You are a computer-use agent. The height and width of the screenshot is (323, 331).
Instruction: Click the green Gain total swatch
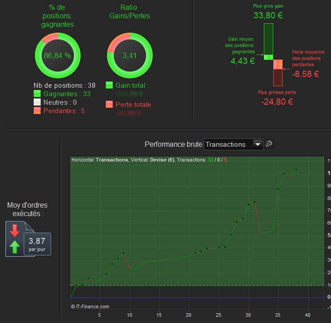[109, 85]
